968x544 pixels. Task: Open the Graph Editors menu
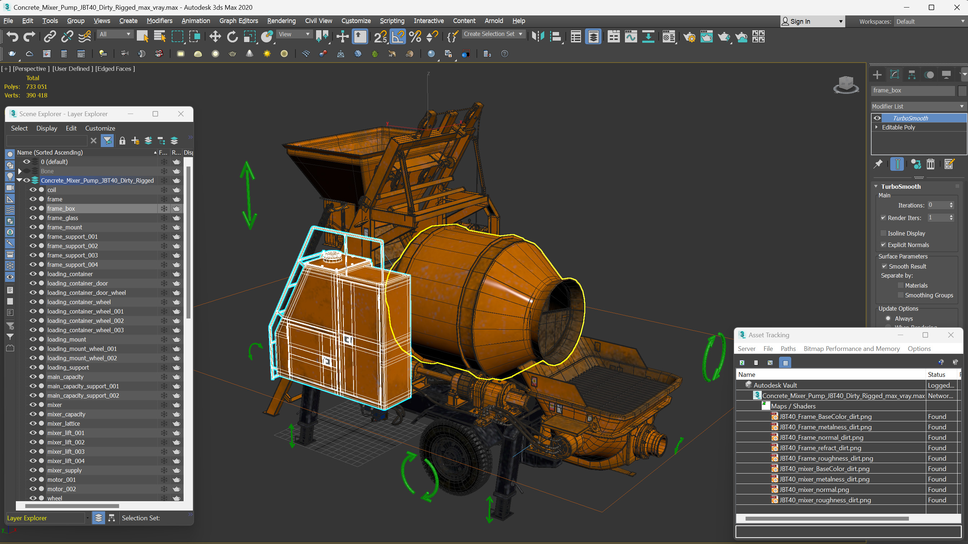239,20
